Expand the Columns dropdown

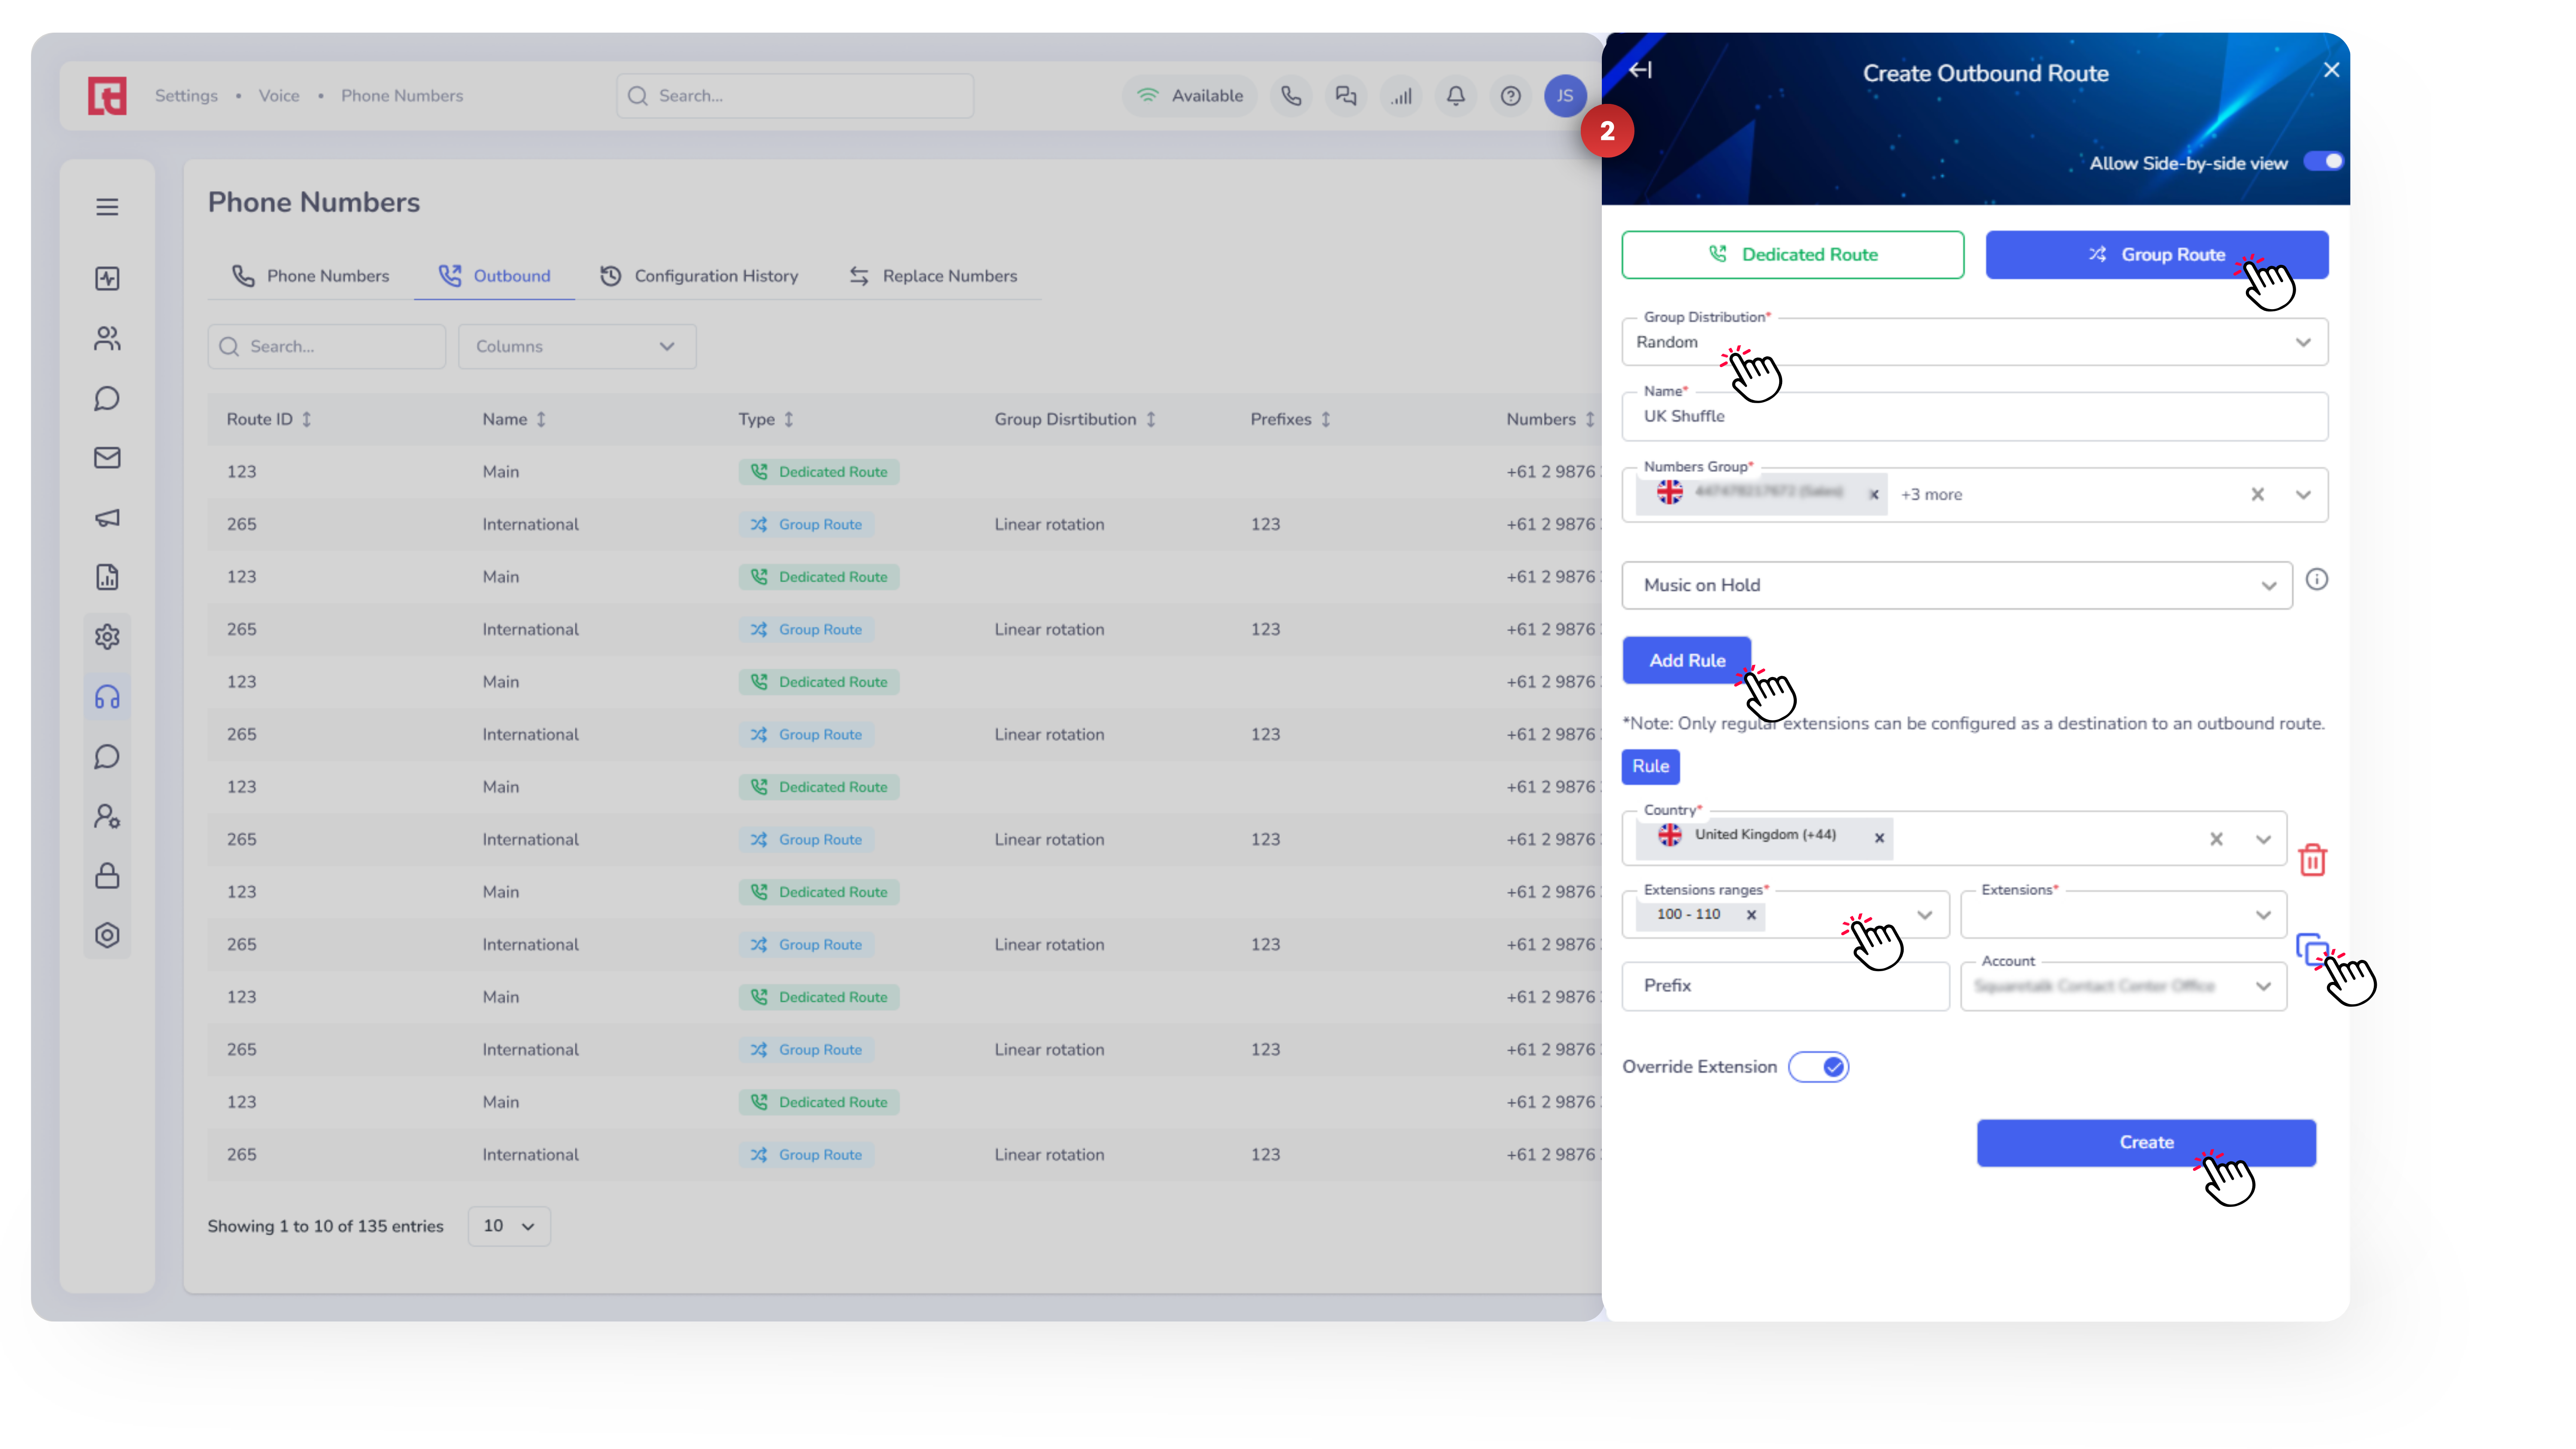[576, 347]
